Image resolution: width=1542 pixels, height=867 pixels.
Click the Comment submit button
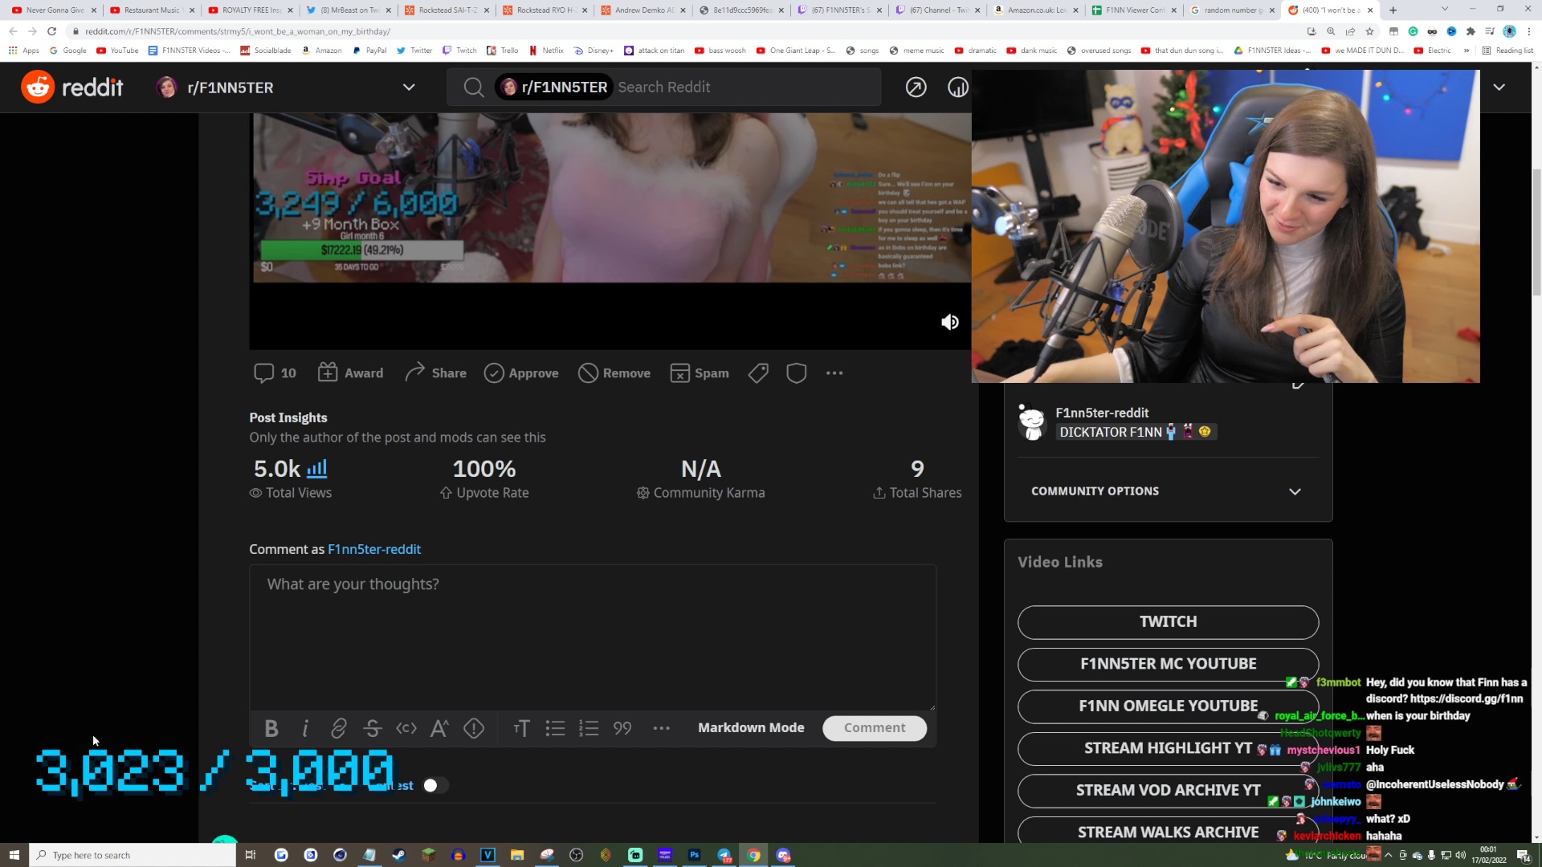[874, 728]
